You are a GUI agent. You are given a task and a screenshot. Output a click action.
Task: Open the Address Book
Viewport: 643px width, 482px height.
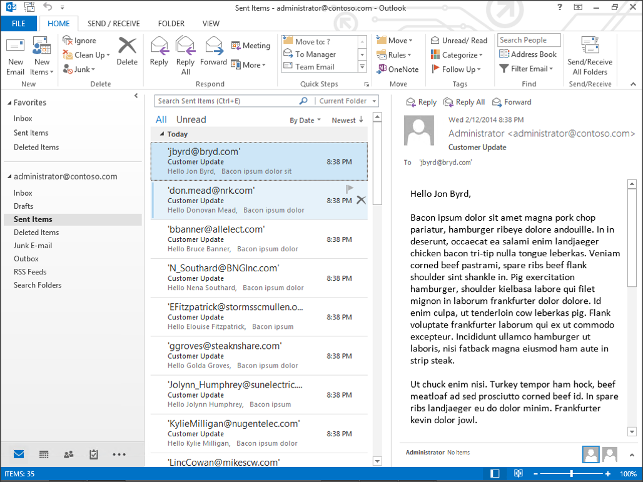(x=527, y=54)
